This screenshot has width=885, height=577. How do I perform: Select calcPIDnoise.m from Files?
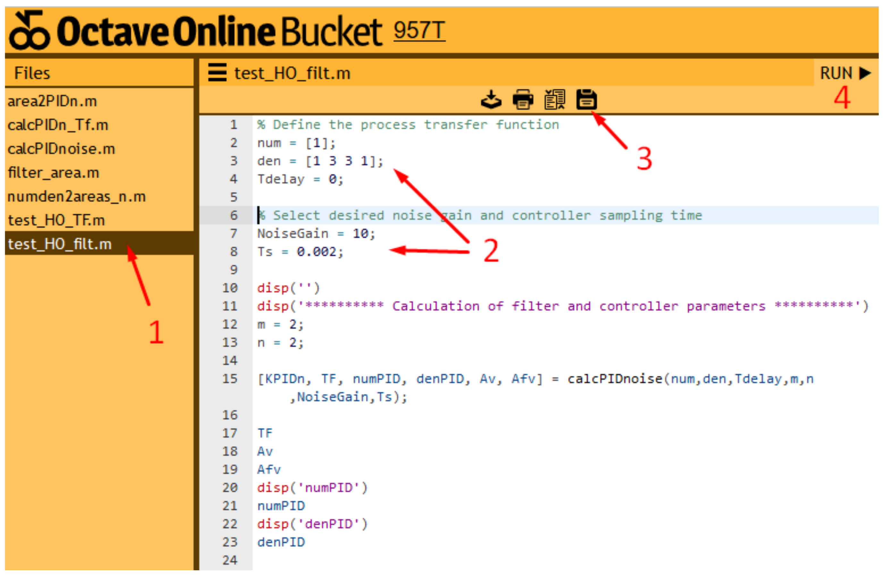[x=61, y=149]
